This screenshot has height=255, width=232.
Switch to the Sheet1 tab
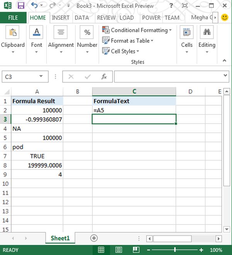[60, 238]
